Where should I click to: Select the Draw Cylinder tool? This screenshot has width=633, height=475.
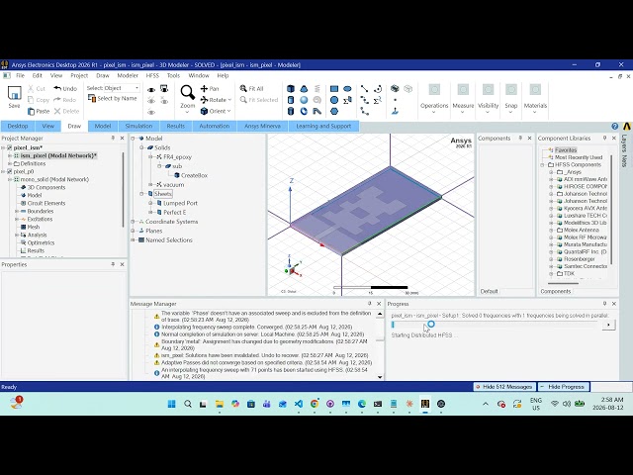click(x=291, y=100)
